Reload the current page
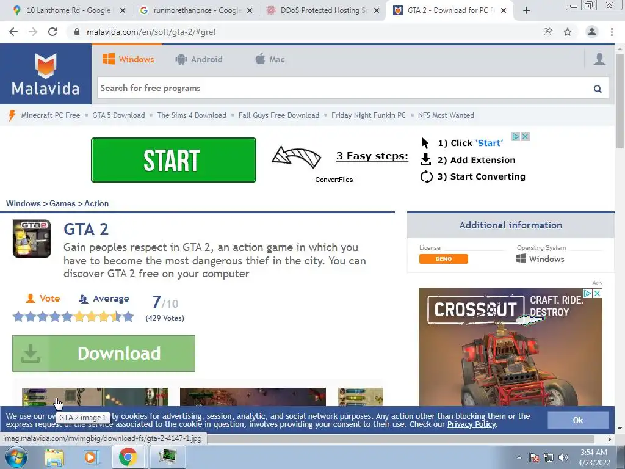Viewport: 625px width, 469px height. [52, 32]
